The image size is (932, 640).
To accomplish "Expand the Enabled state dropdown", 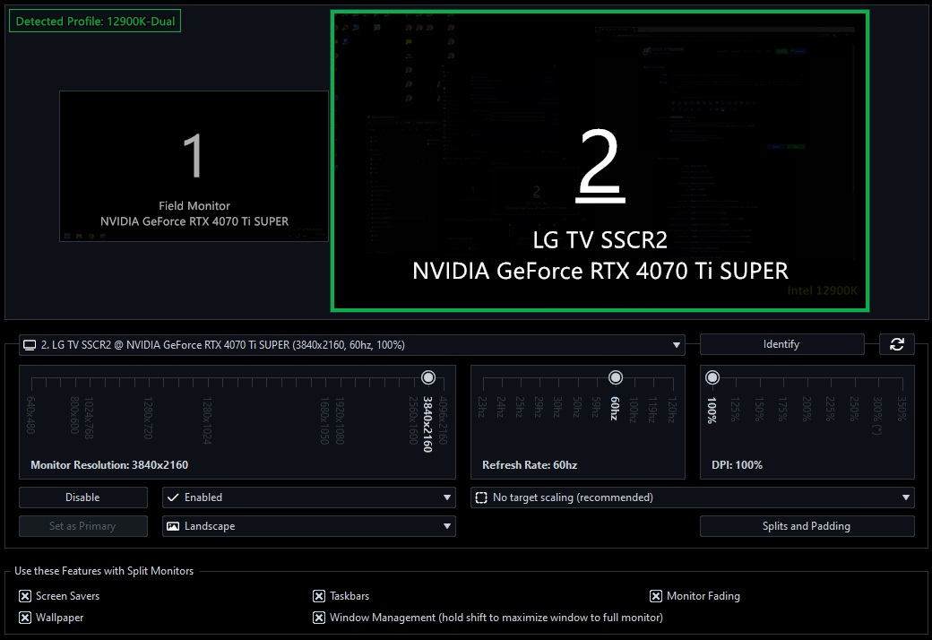I will click(447, 497).
